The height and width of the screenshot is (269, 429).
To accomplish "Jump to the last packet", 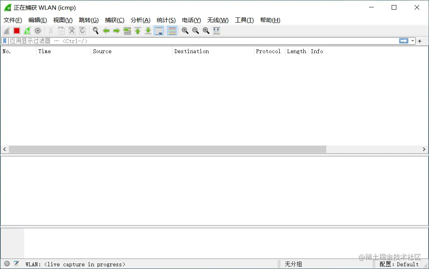I will tap(148, 31).
